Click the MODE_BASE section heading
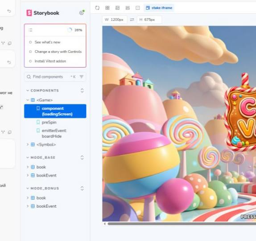 point(43,157)
